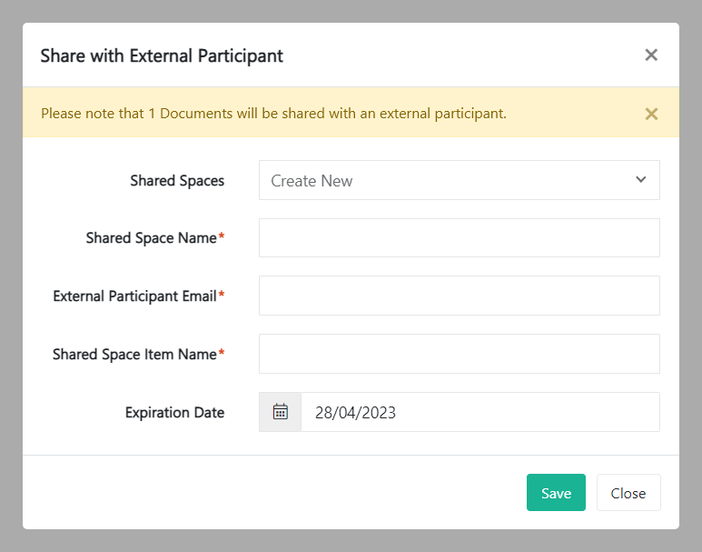Click the Shared Space Name label
This screenshot has width=702, height=552.
tap(151, 238)
